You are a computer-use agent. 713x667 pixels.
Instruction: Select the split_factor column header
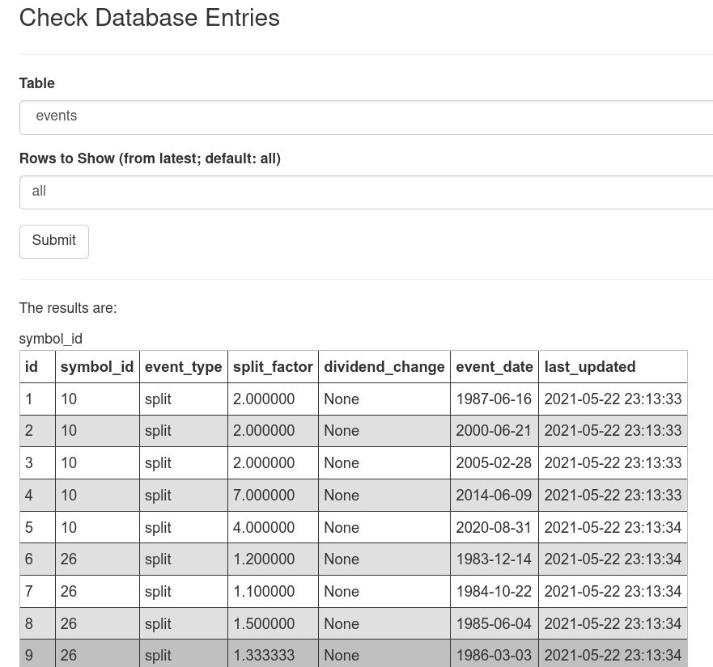click(x=273, y=367)
